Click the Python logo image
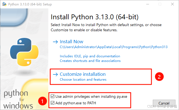The width and height of the screenshot is (179, 110). click(24, 52)
